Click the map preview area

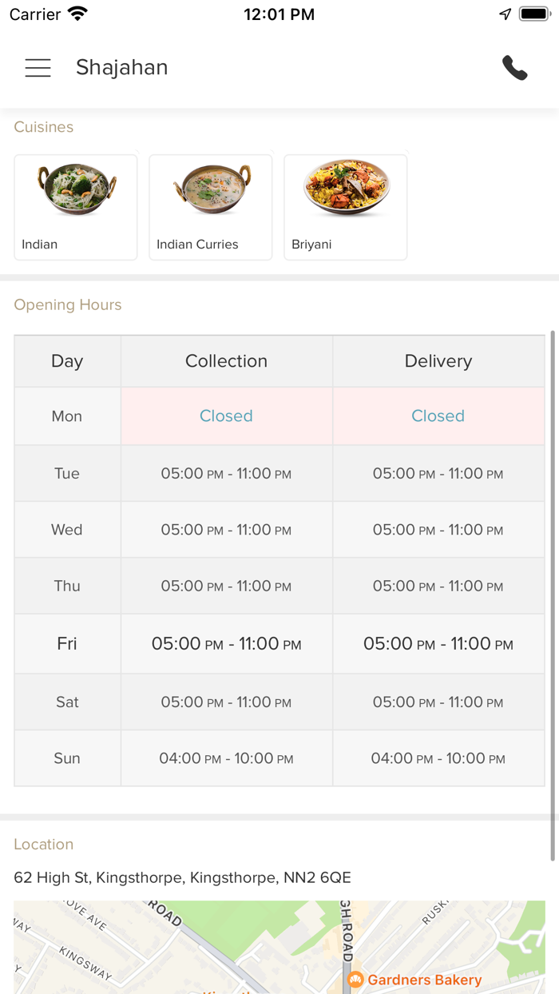(x=240, y=947)
